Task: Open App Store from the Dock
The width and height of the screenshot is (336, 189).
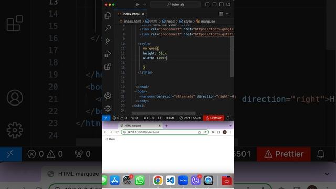Action: click(114, 181)
